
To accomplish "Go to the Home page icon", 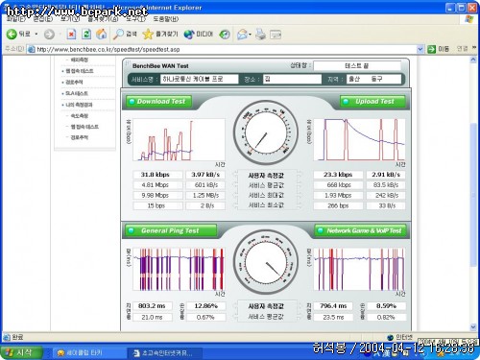I will [102, 35].
